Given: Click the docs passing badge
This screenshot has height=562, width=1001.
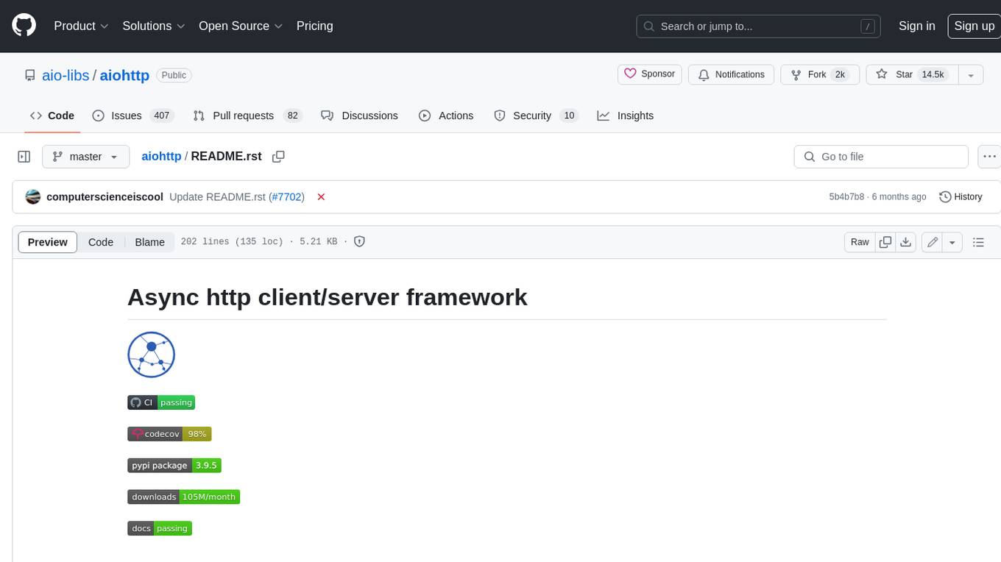Looking at the screenshot, I should (x=160, y=528).
